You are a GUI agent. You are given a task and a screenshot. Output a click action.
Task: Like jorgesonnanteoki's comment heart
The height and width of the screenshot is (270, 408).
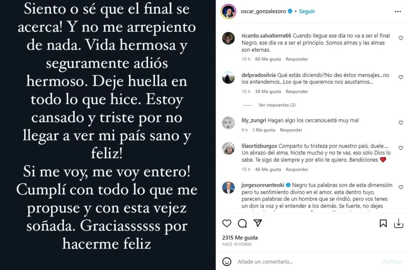pos(401,187)
